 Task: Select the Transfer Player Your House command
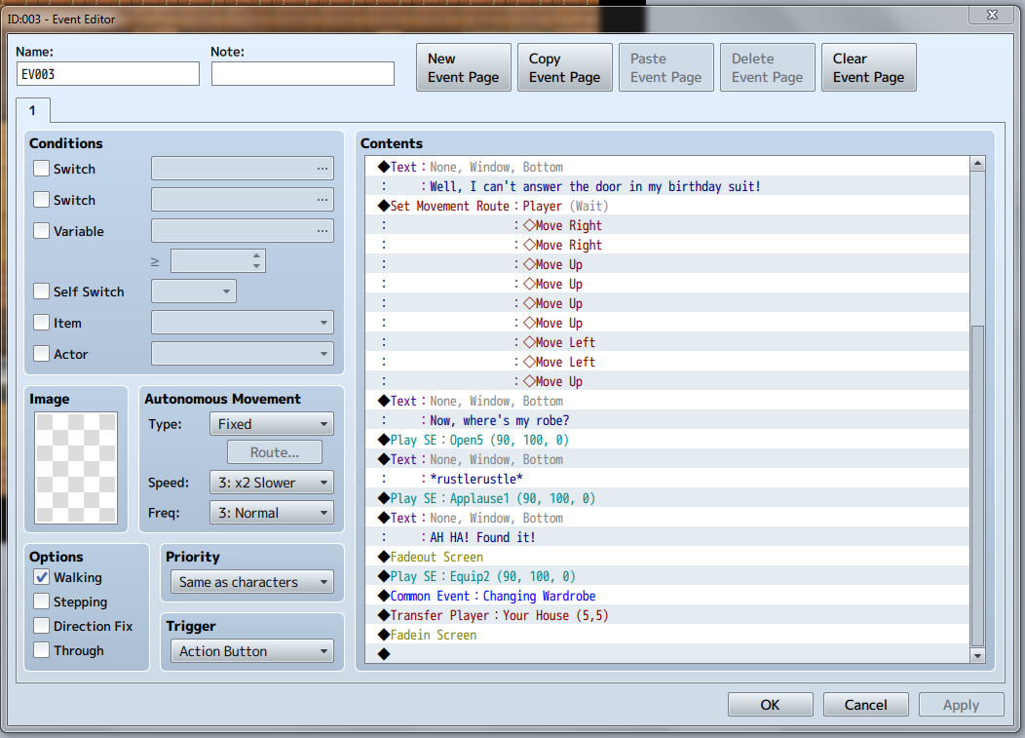666,616
